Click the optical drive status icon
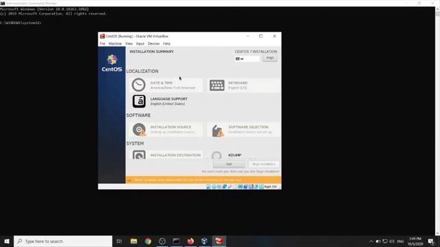 pyautogui.click(x=214, y=187)
